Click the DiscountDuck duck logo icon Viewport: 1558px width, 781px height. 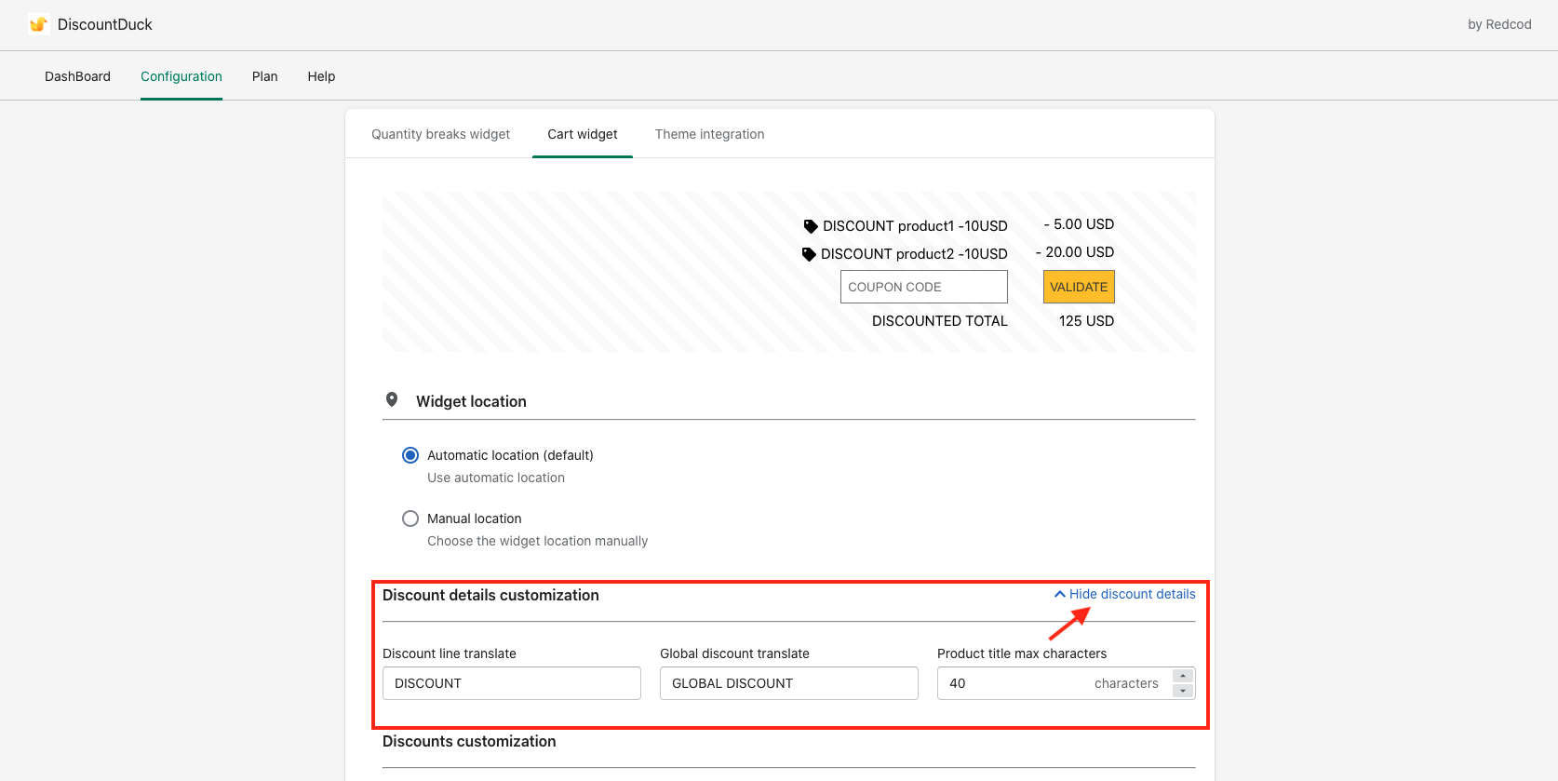point(38,24)
